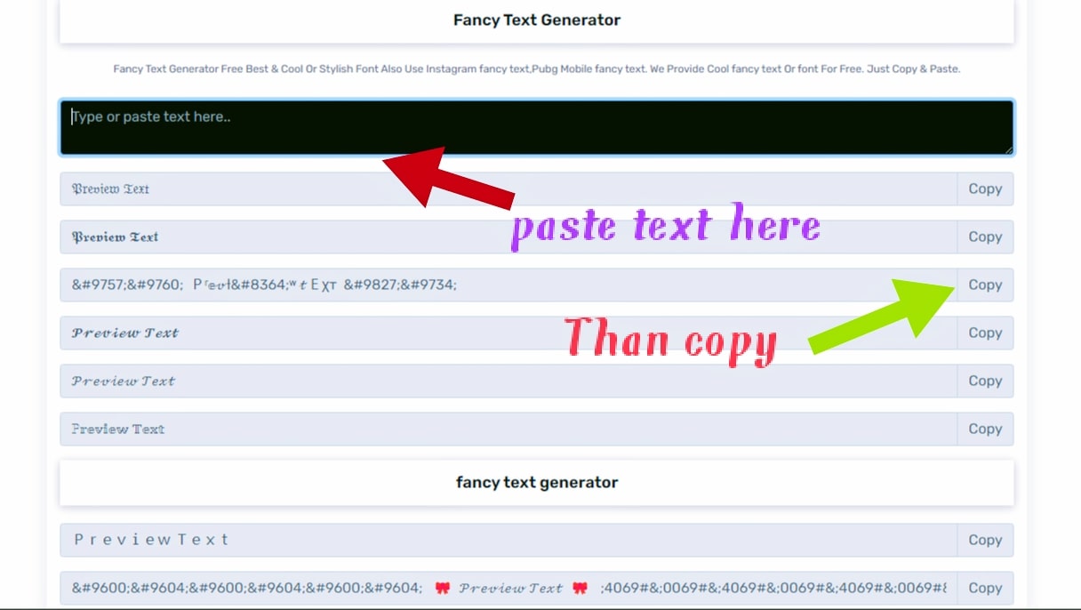The height and width of the screenshot is (610, 1081).
Task: Copy the ribbon-decorated Preview Text style
Action: (985, 588)
